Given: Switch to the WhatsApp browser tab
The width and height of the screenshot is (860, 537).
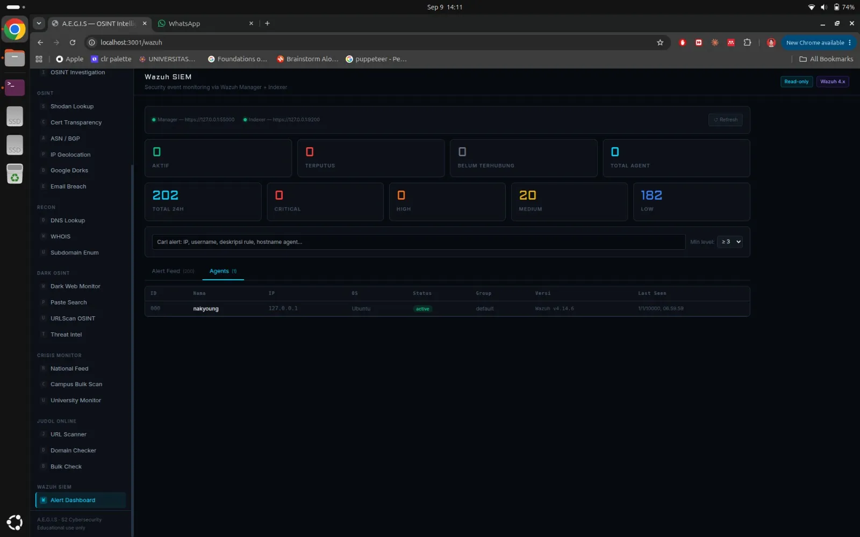Looking at the screenshot, I should coord(205,23).
